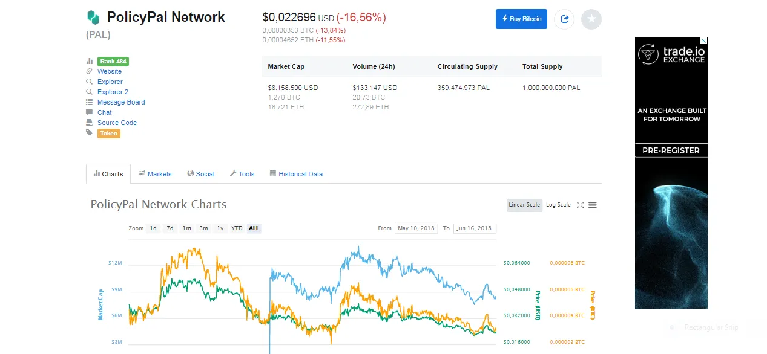Click the speech bubble icon beside Chat
The width and height of the screenshot is (767, 354).
point(90,112)
